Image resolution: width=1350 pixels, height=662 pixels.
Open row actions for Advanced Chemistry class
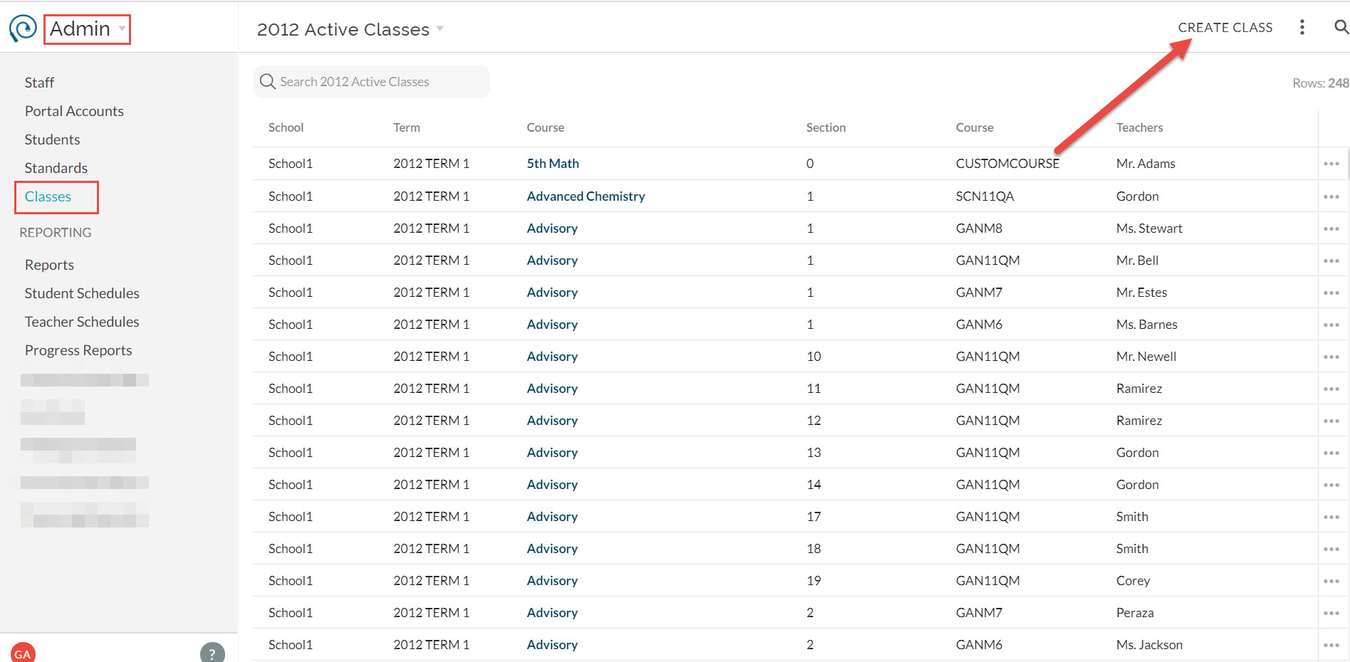[x=1331, y=196]
